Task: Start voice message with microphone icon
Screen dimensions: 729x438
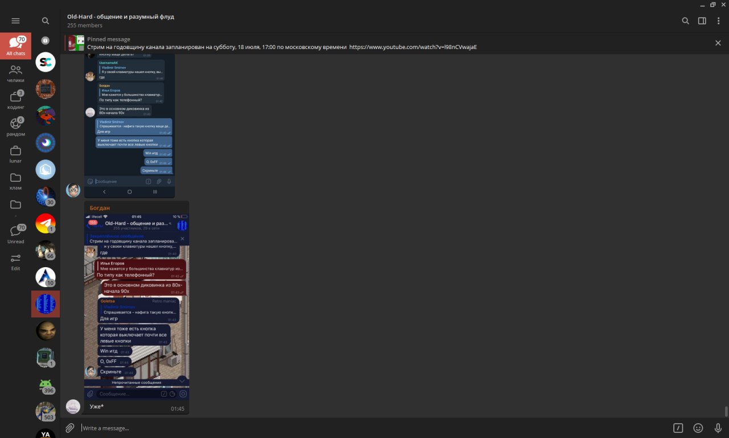Action: click(718, 428)
